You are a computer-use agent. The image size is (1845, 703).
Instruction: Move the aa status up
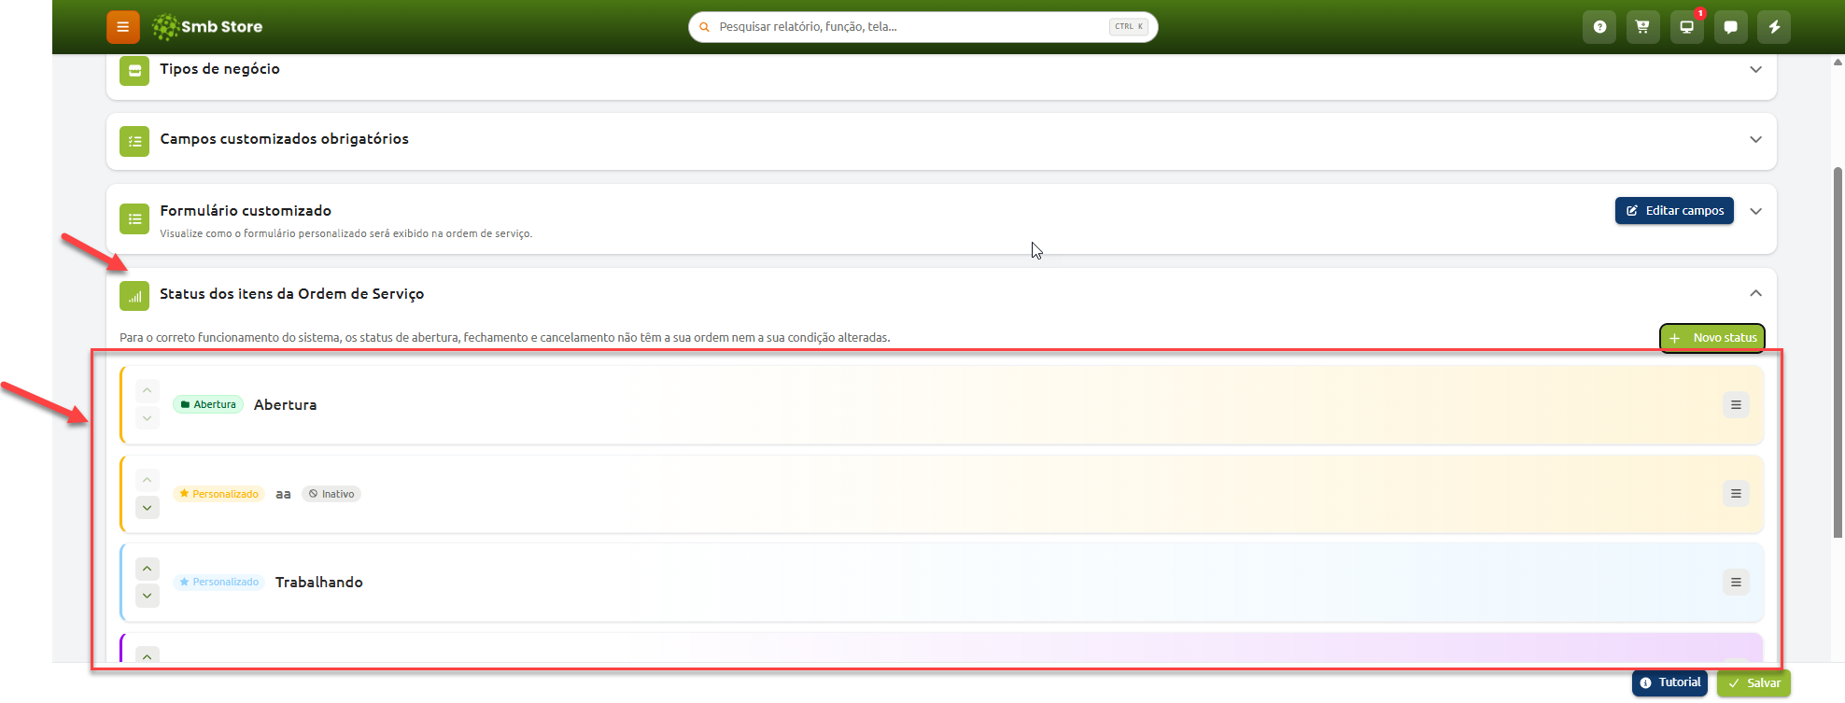148,480
